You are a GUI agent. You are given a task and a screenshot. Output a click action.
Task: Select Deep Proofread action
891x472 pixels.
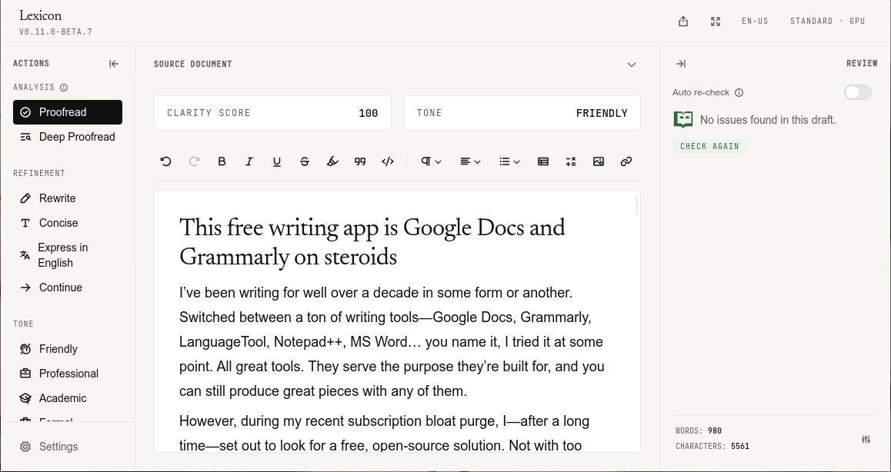coord(68,137)
